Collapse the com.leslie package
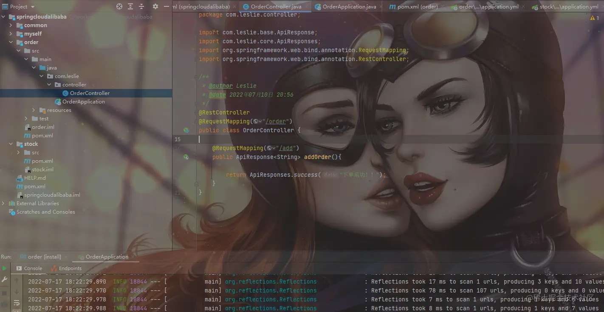The image size is (604, 312). [x=42, y=76]
